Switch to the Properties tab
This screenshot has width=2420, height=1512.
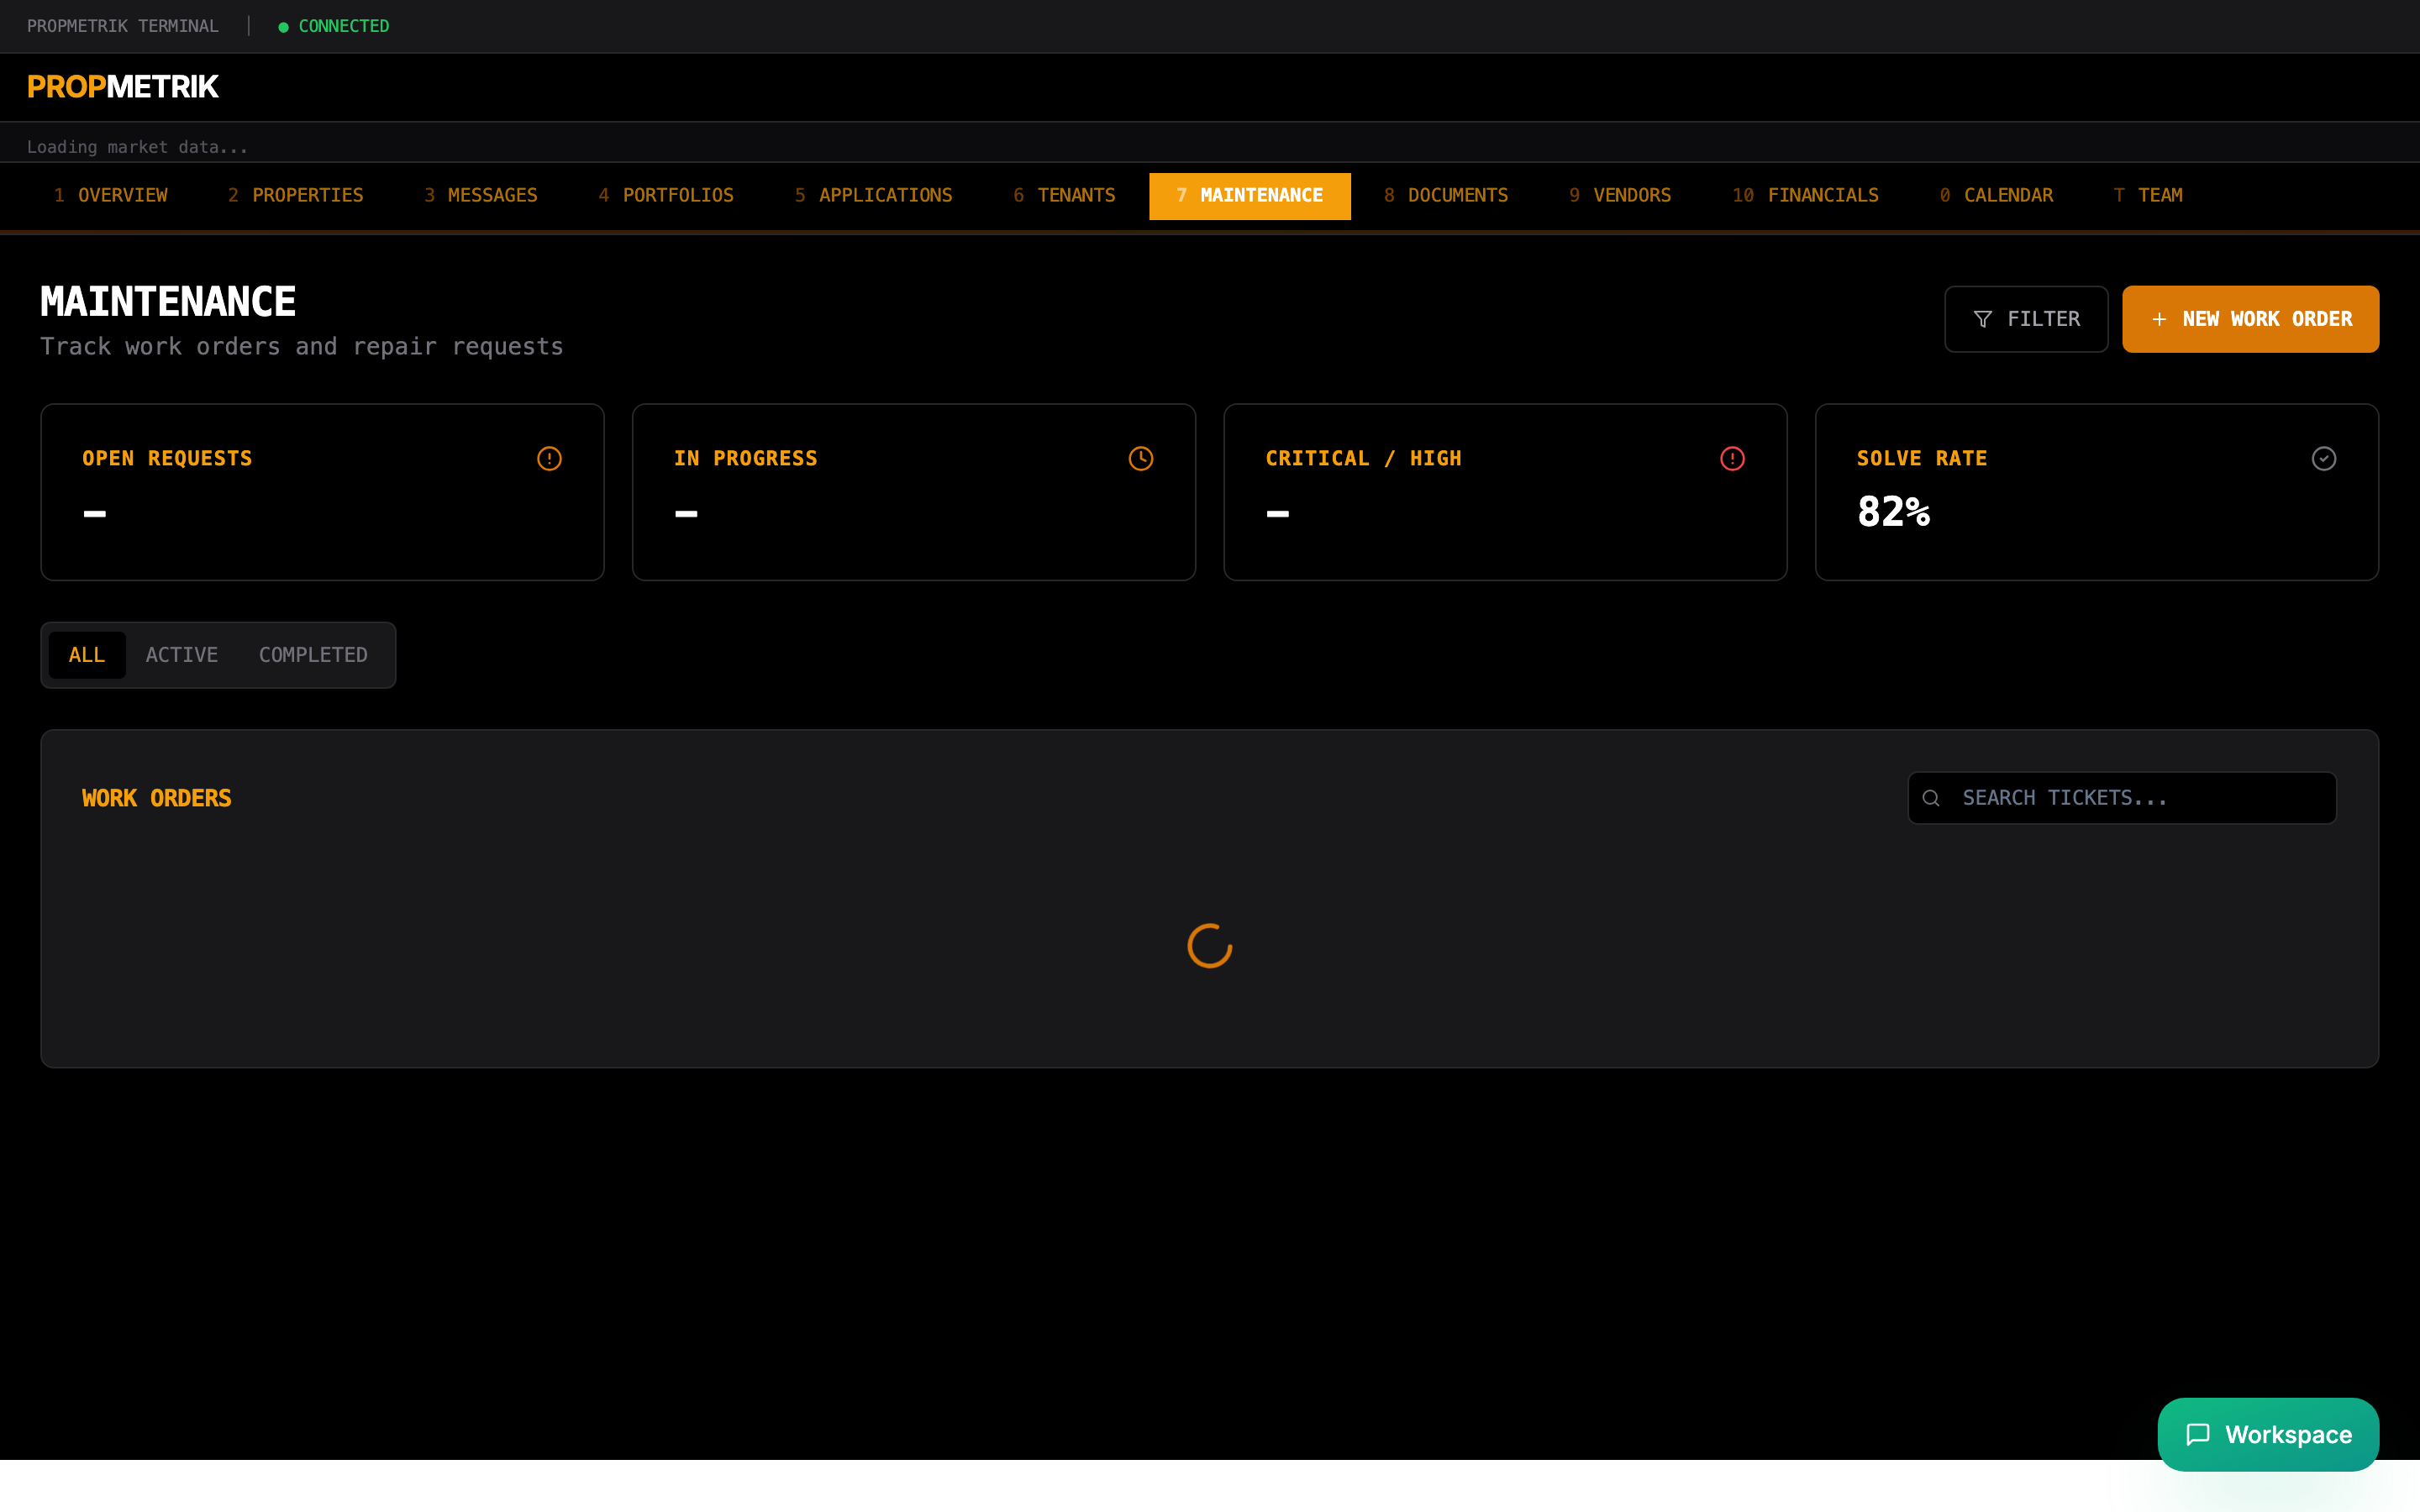tap(296, 195)
